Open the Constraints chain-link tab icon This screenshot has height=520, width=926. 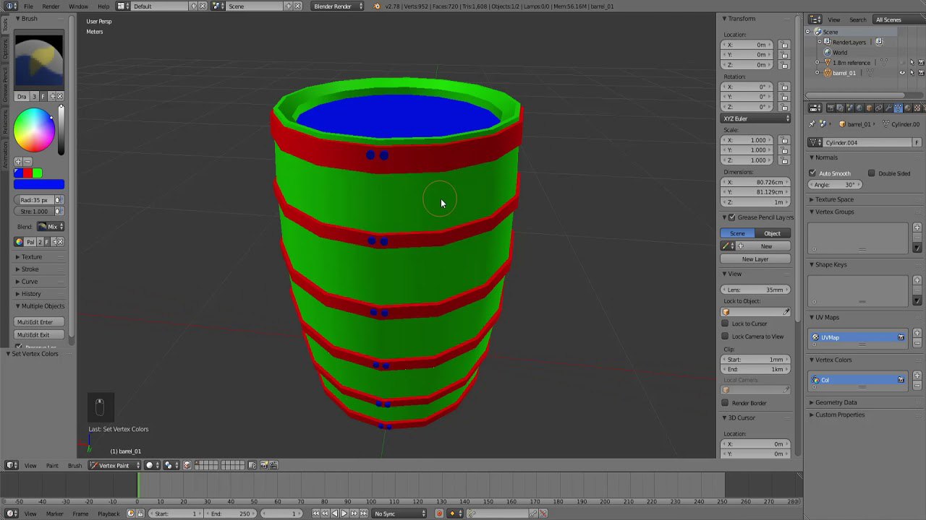coord(878,108)
